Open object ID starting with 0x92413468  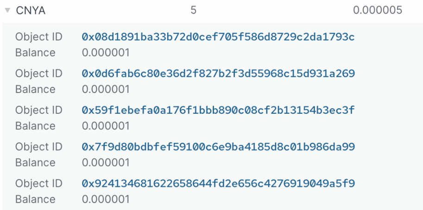click(x=218, y=183)
